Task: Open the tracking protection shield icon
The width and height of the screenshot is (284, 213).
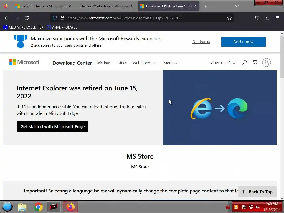Action: coord(55,18)
